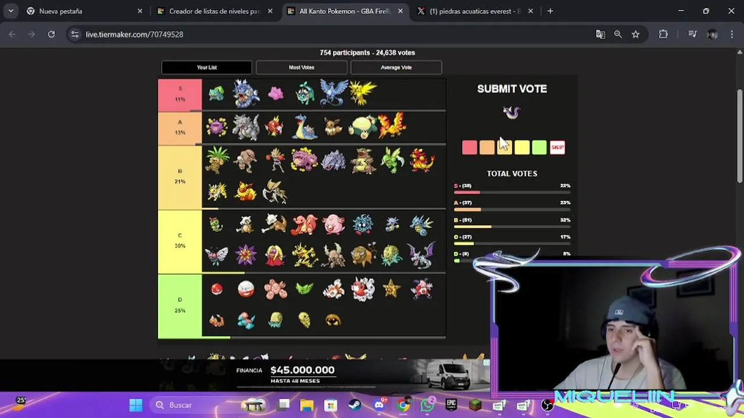Open the Chrome extensions puzzle icon
The height and width of the screenshot is (418, 744).
(663, 34)
